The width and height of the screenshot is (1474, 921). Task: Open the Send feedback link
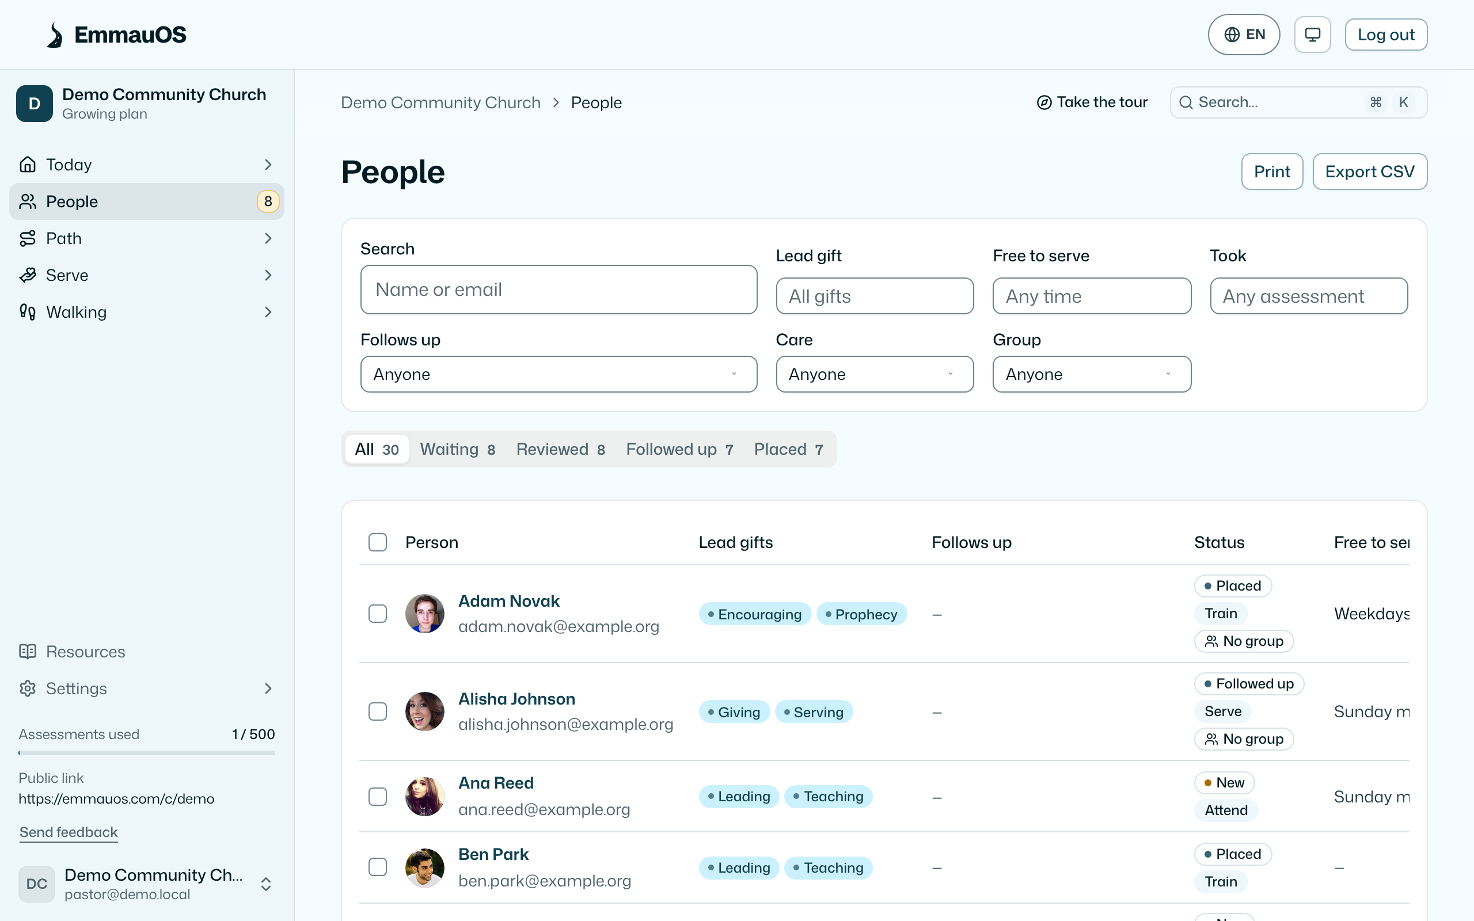point(68,832)
